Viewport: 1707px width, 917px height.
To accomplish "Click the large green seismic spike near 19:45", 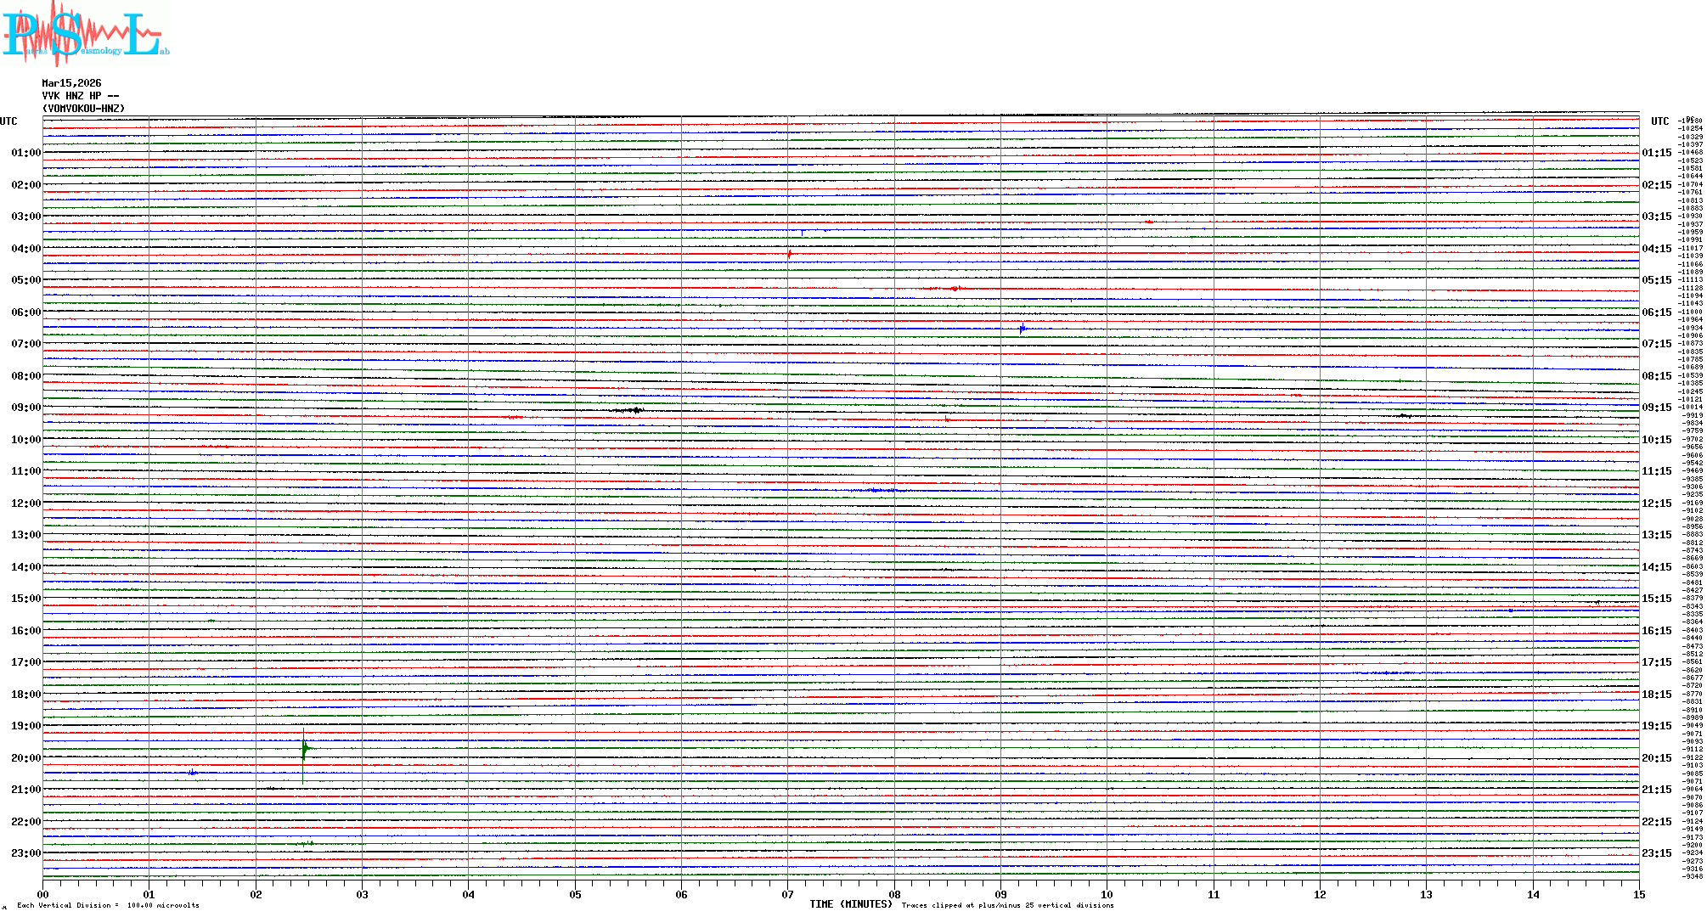I will pyautogui.click(x=304, y=749).
